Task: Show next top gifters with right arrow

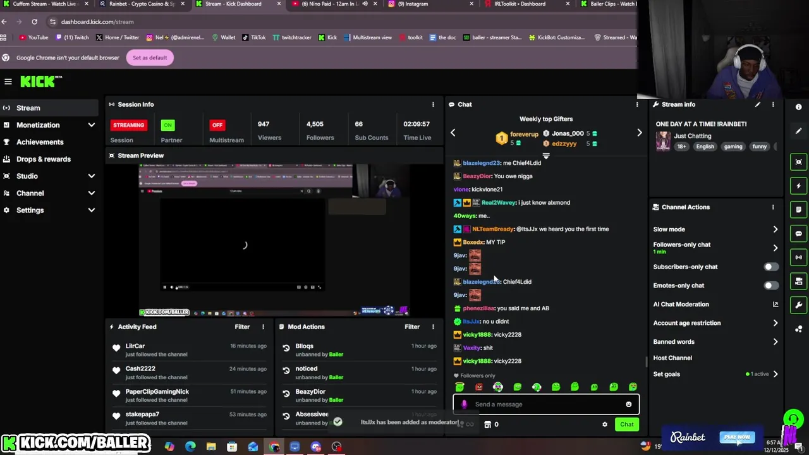Action: [639, 133]
